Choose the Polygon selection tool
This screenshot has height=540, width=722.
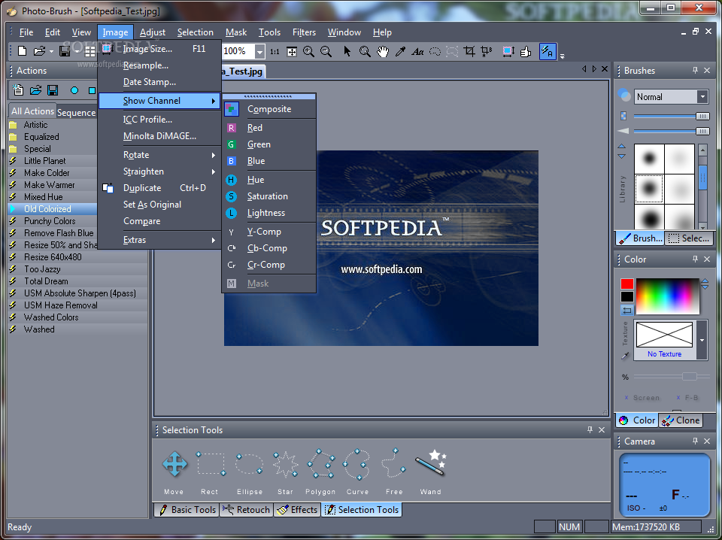click(321, 463)
